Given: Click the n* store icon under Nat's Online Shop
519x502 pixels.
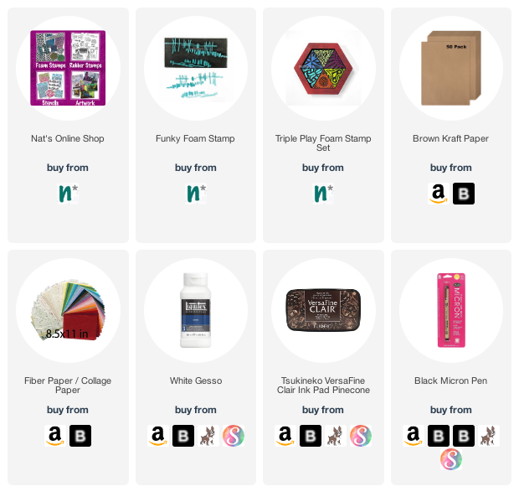Looking at the screenshot, I should coord(68,194).
